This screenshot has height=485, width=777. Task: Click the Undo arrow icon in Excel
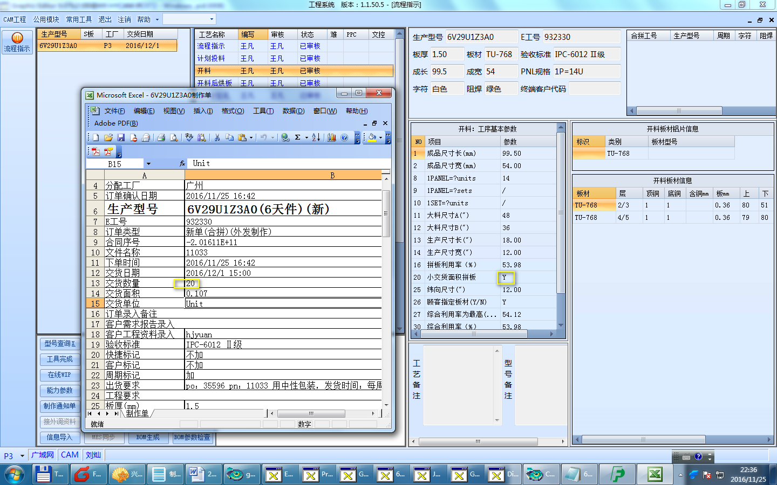[x=263, y=137]
